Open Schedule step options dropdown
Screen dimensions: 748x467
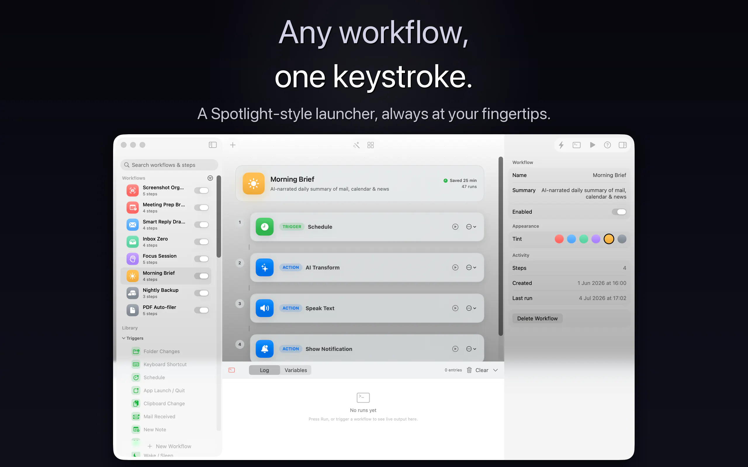(x=471, y=227)
